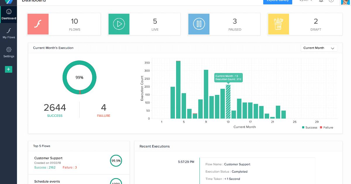Click the pink Flows card icon
351x184 pixels.
pyautogui.click(x=38, y=24)
